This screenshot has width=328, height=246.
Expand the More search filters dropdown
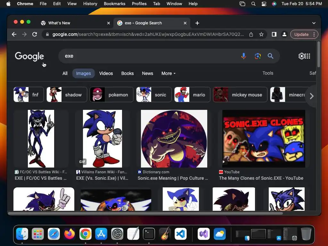click(x=168, y=73)
